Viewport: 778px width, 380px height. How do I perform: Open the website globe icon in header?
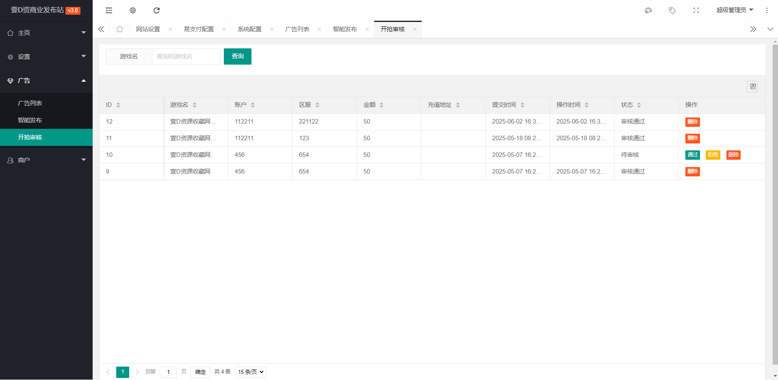pos(133,10)
